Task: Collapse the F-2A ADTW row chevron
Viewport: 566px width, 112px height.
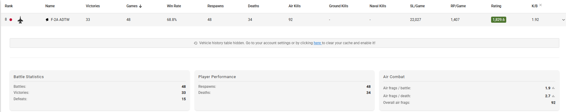Action: point(564,20)
